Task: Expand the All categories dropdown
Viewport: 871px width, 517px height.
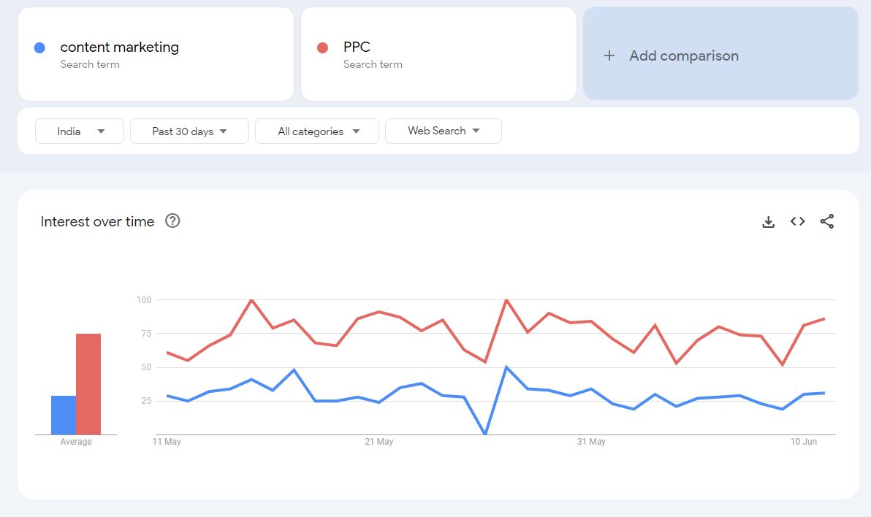Action: point(316,131)
